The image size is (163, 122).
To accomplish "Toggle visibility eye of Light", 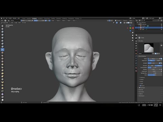I will (x=161, y=29).
